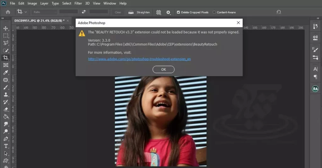
Task: Select the Horizontal Type tool
Action: (x=6, y=146)
